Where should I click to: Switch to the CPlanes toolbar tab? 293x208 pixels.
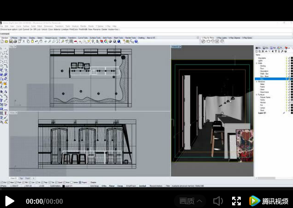coord(14,38)
